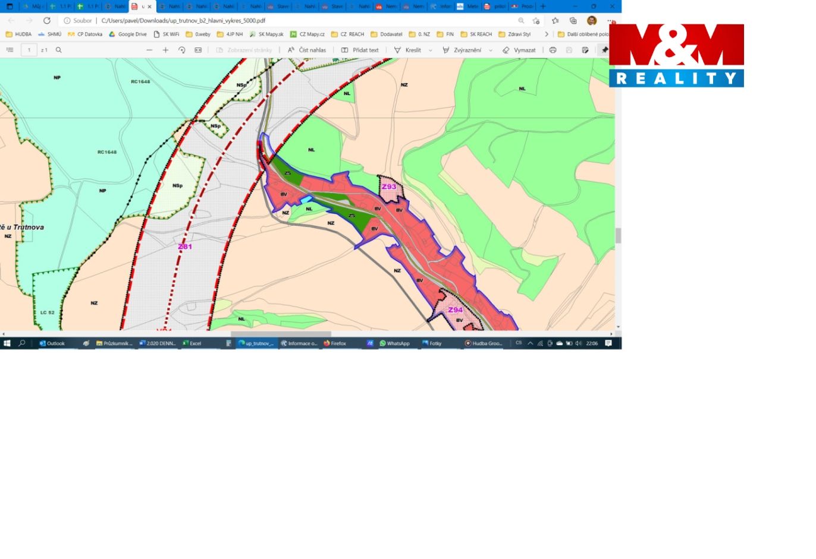Image resolution: width=816 pixels, height=559 pixels.
Task: Click the page number field
Action: (x=29, y=50)
